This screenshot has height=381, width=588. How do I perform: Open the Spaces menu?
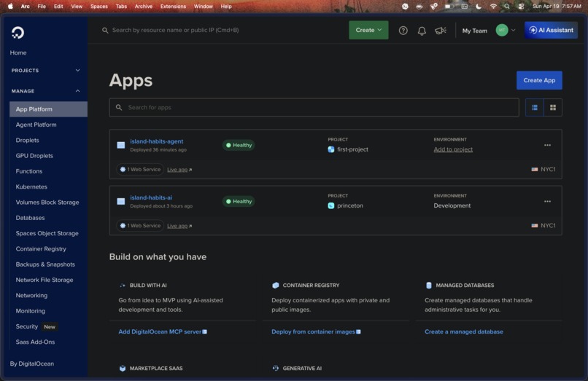(x=99, y=7)
